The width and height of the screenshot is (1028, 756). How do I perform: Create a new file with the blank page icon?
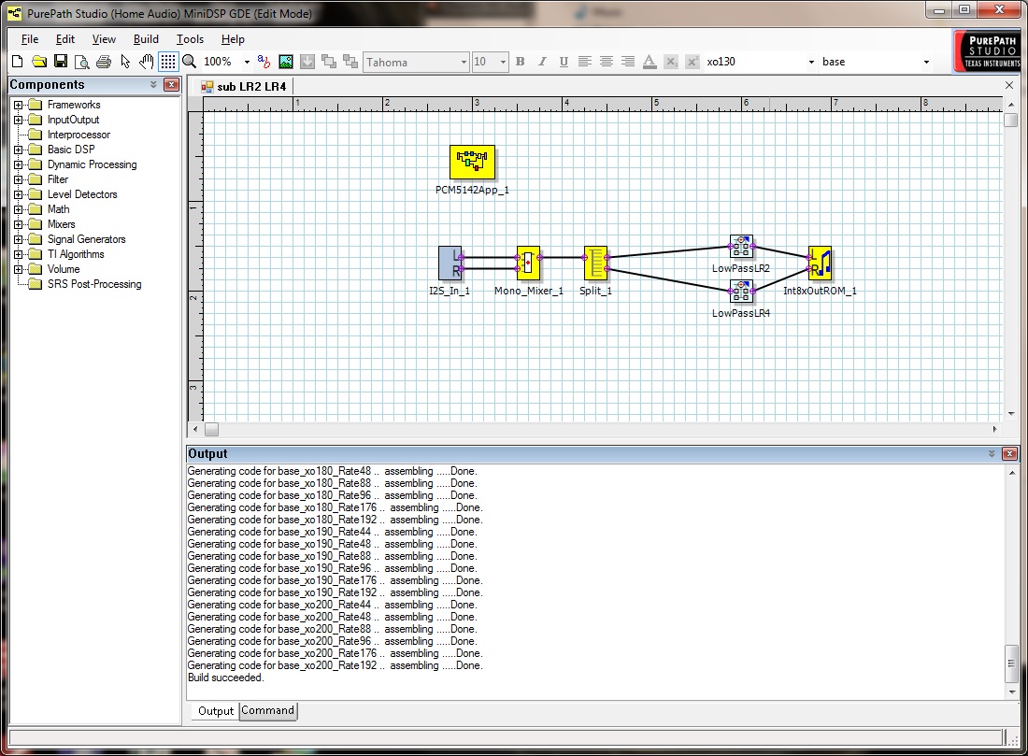[18, 62]
